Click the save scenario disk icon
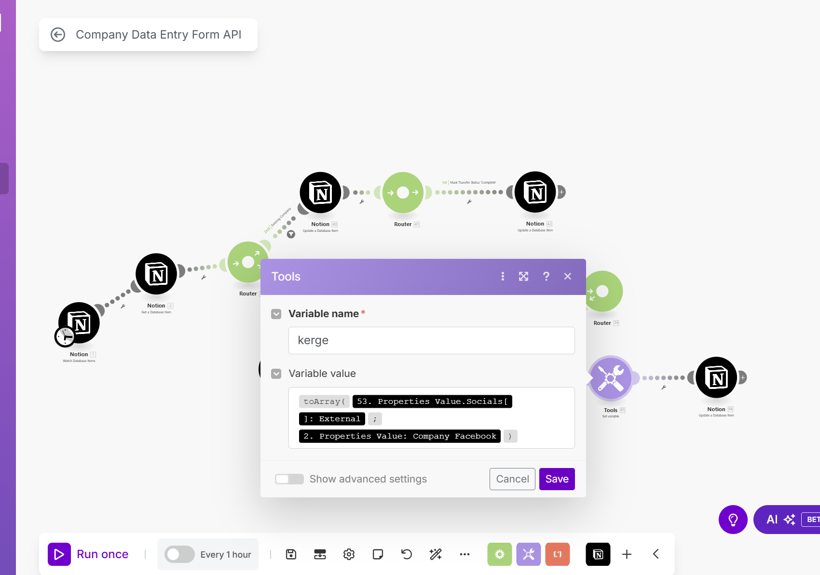The height and width of the screenshot is (575, 820). click(x=291, y=554)
